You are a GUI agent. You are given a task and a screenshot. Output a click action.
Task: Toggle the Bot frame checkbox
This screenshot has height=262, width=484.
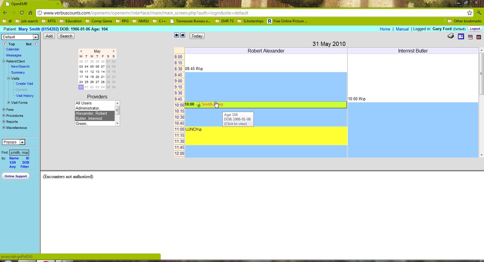click(x=35, y=43)
